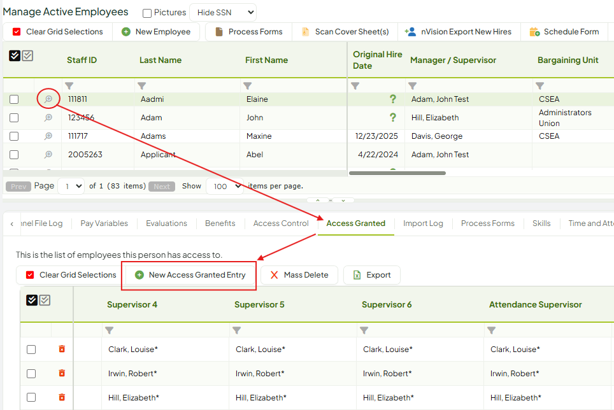Expand panel with splitter down arrow
The height and width of the screenshot is (410, 614).
coord(343,201)
